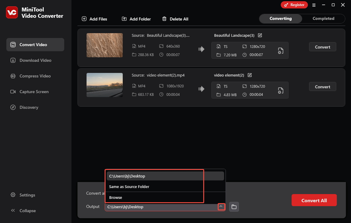Click the 1080x1920 source resolution
The height and width of the screenshot is (223, 351).
click(175, 86)
